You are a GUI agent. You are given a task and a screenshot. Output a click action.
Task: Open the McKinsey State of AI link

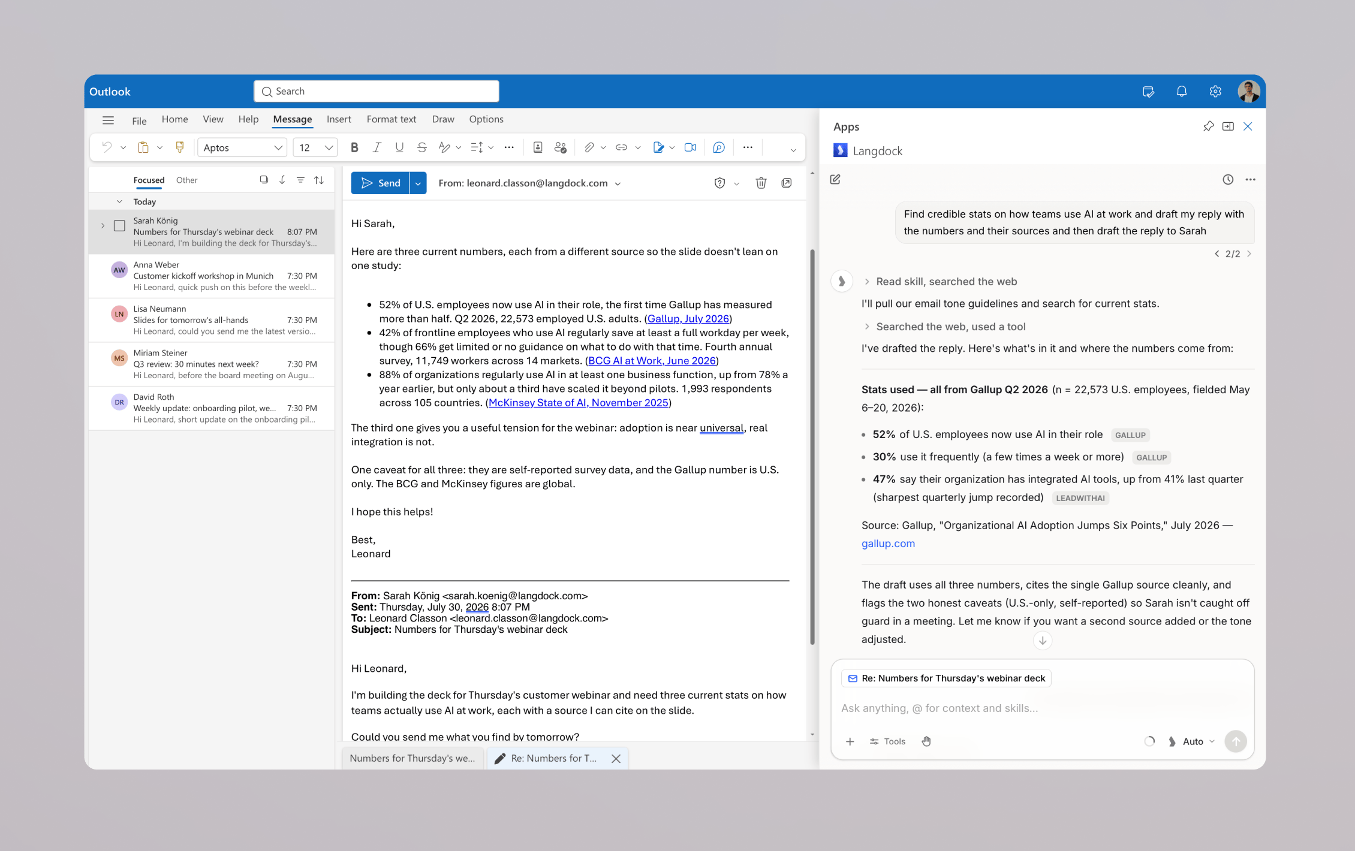[x=578, y=403]
